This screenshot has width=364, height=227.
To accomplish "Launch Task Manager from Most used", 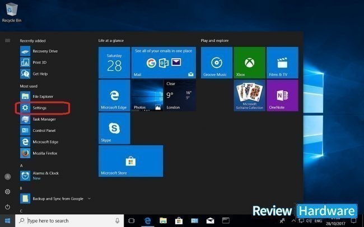I will [x=38, y=119].
